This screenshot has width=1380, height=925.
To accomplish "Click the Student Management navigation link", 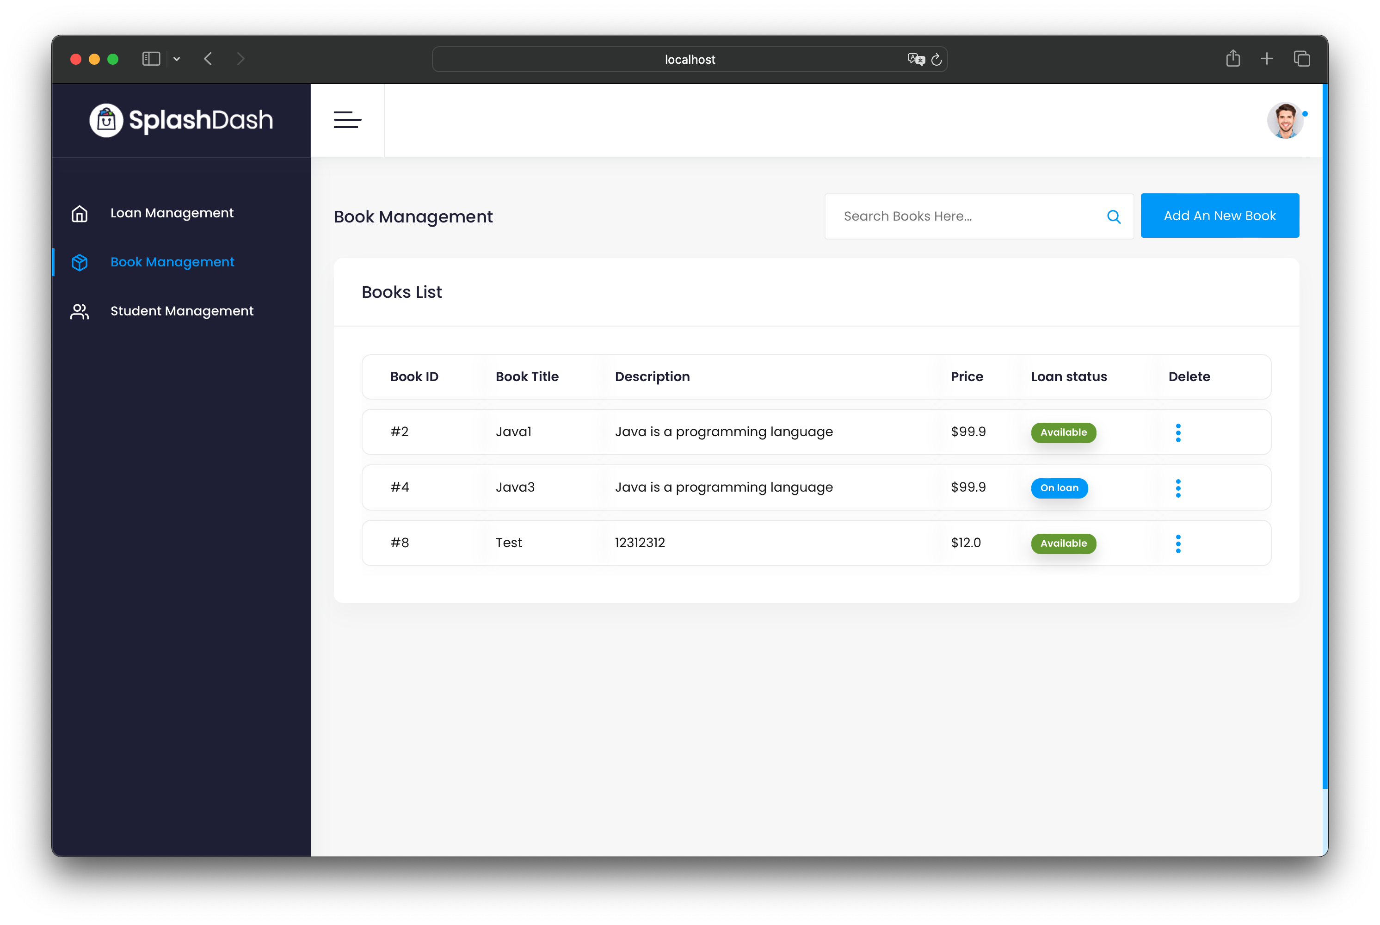I will tap(182, 311).
